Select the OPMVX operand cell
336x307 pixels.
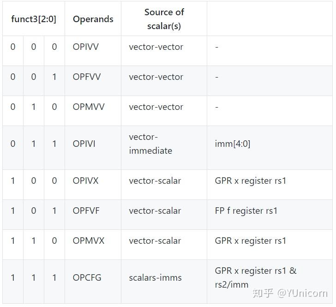pyautogui.click(x=88, y=241)
